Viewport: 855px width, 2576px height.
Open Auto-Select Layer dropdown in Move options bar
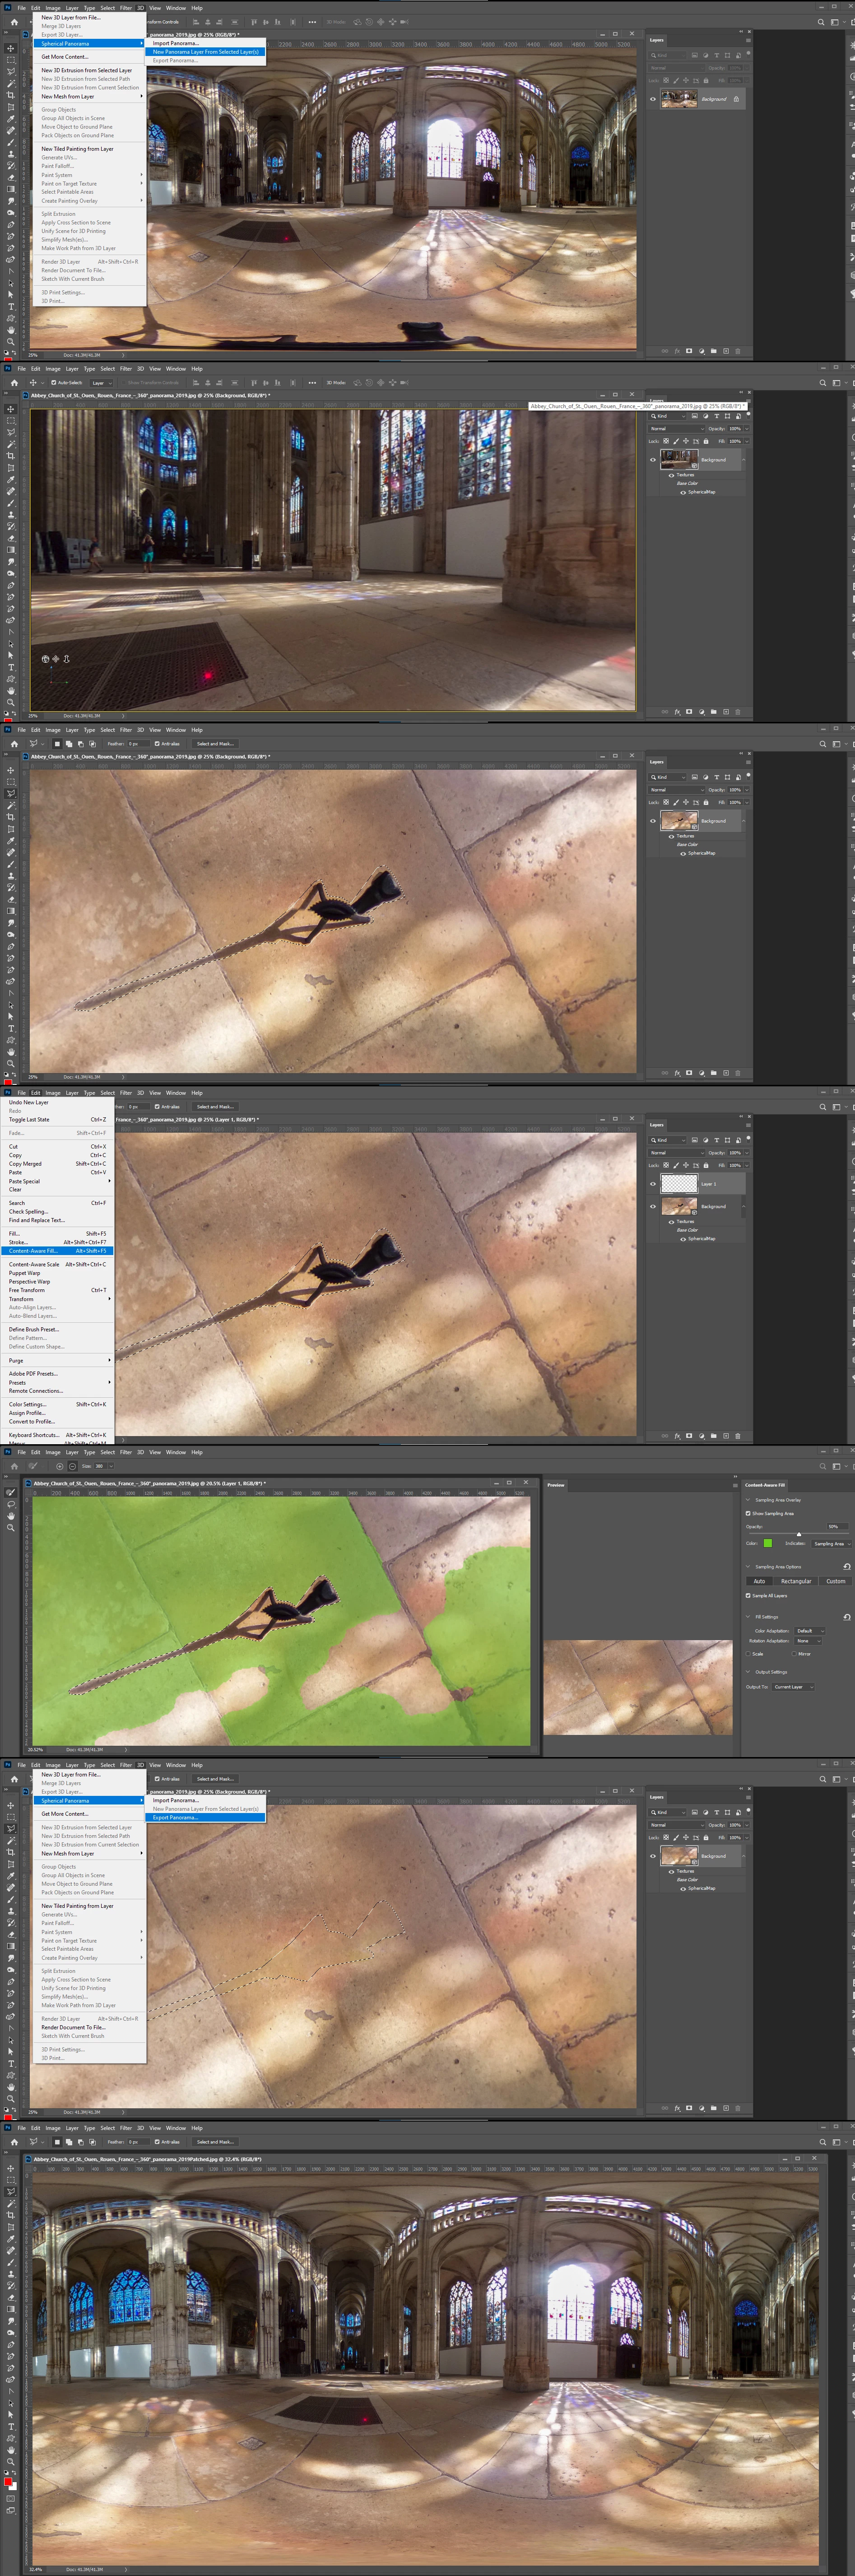click(x=101, y=382)
